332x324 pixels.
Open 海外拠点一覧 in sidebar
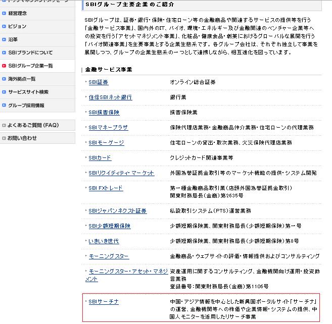point(37,79)
